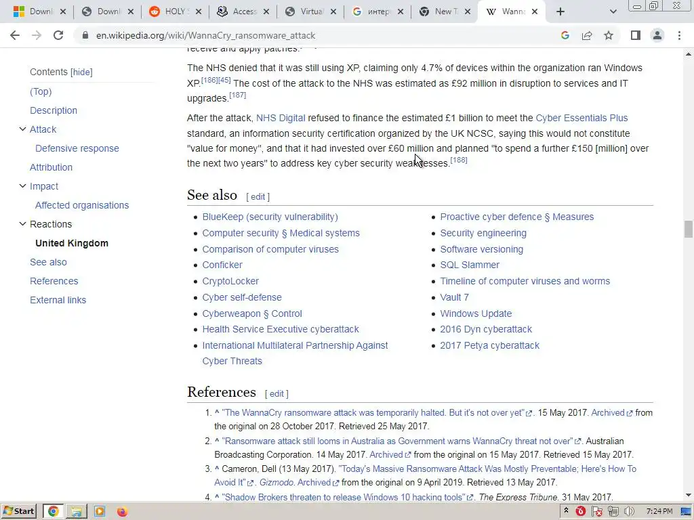
Task: Go to Description section in contents
Action: click(x=54, y=110)
